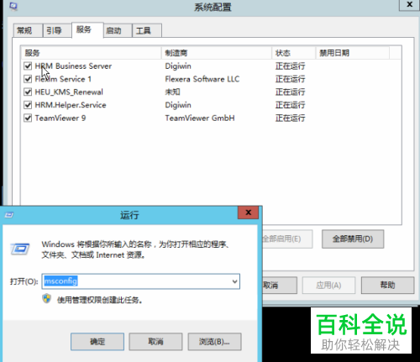Open the 启动 tab
The width and height of the screenshot is (420, 362).
pos(118,30)
